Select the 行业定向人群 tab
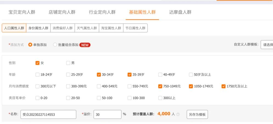 tap(102, 12)
